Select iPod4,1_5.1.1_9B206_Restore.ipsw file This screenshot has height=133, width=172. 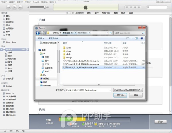coord(104,68)
